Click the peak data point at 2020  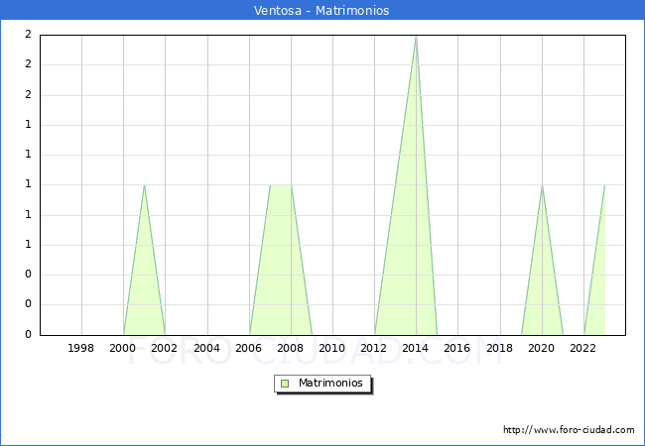pyautogui.click(x=542, y=185)
